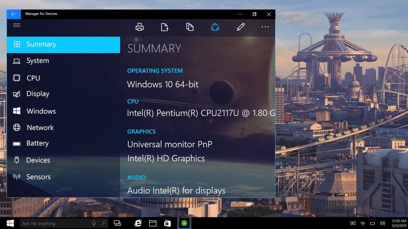Select the "Windows 10 64-bit" value
Viewport: 408px width, 229px height.
[x=163, y=84]
